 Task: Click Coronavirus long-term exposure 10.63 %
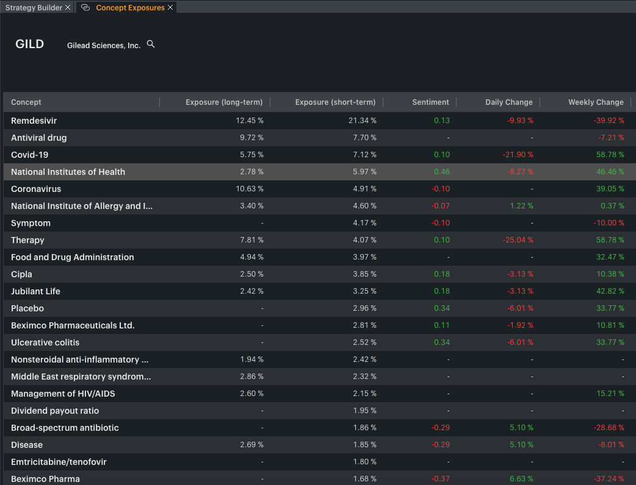pyautogui.click(x=250, y=189)
